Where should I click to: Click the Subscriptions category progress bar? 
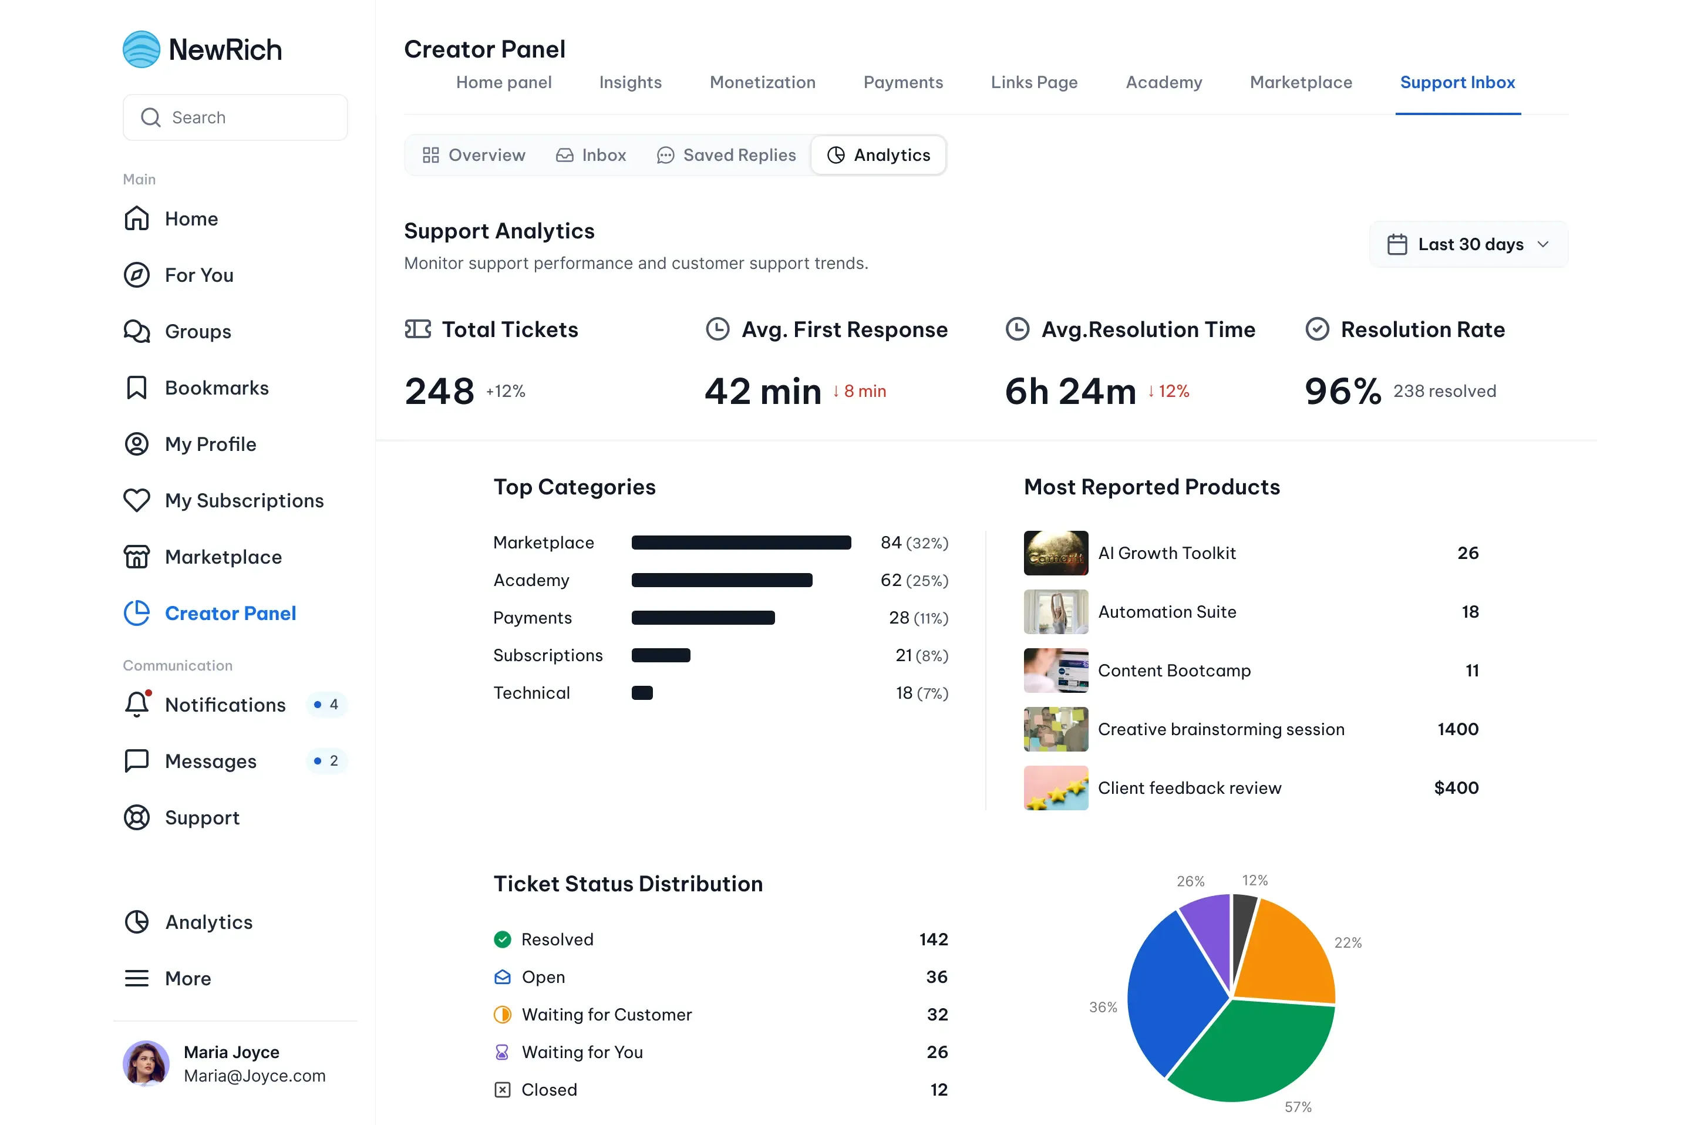click(x=661, y=655)
